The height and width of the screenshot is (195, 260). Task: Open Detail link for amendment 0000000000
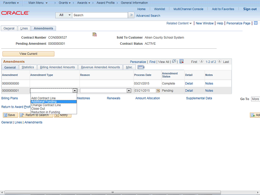point(189,83)
